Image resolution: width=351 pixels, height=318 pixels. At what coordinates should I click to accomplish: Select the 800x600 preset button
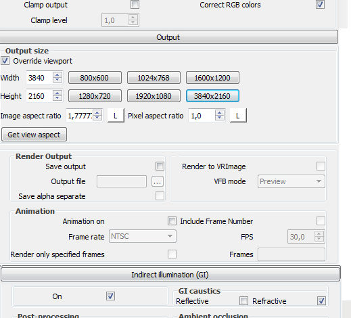(x=95, y=78)
